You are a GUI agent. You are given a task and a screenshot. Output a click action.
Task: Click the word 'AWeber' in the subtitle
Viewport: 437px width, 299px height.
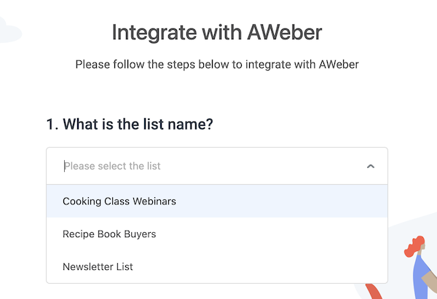click(x=337, y=65)
